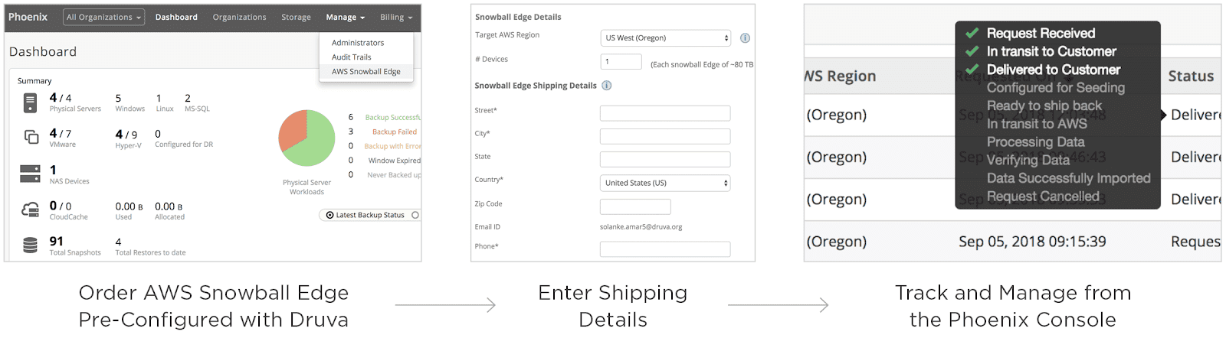Click the Total Snapshots database icon
This screenshot has width=1226, height=338.
pyautogui.click(x=30, y=245)
